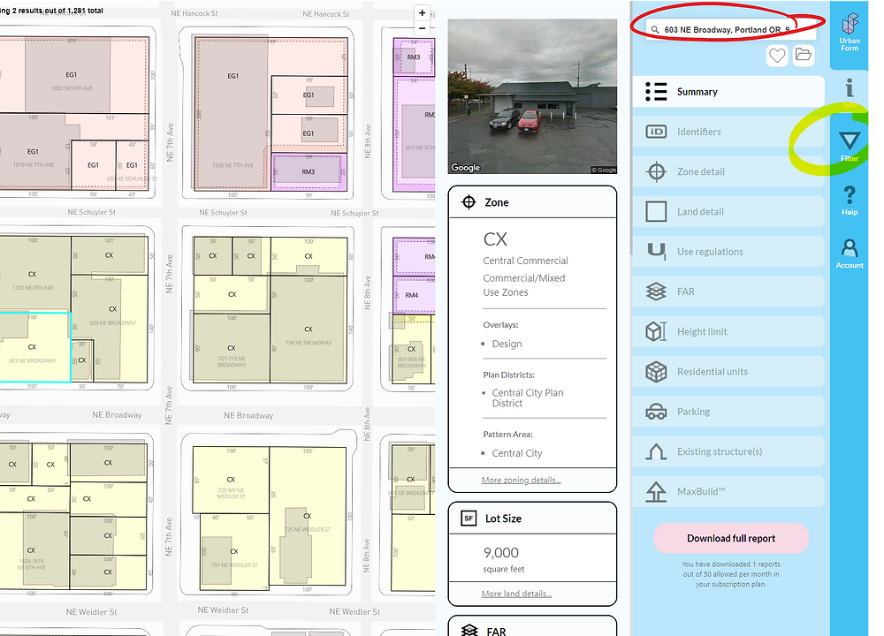Click the Central Commercial zone description
This screenshot has height=636, width=884.
click(525, 261)
